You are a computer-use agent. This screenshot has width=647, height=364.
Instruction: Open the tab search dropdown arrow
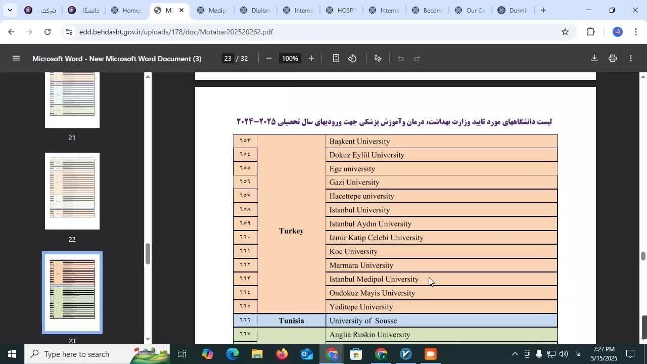10,10
